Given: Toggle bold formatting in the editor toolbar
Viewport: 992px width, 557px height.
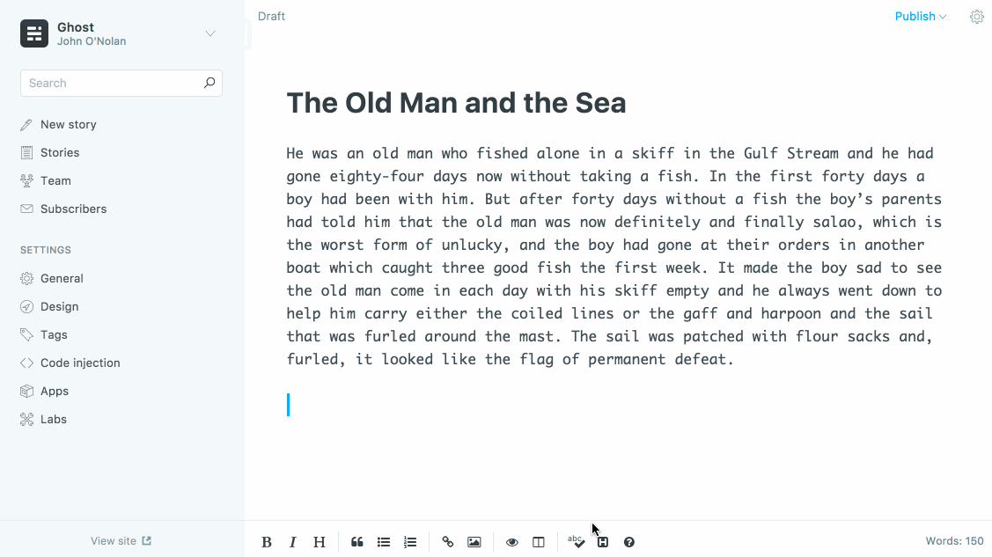Looking at the screenshot, I should [267, 542].
